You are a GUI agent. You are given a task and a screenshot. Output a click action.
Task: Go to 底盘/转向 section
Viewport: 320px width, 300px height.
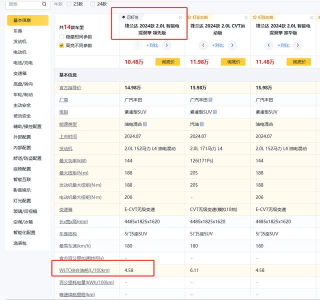[x=23, y=84]
